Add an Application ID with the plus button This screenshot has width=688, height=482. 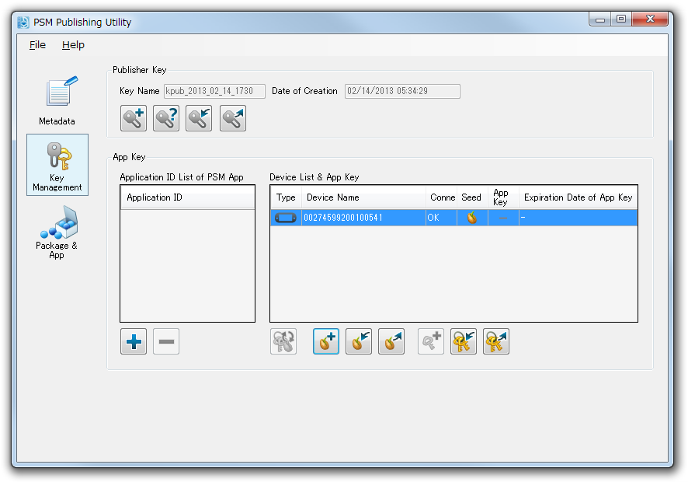pos(134,341)
